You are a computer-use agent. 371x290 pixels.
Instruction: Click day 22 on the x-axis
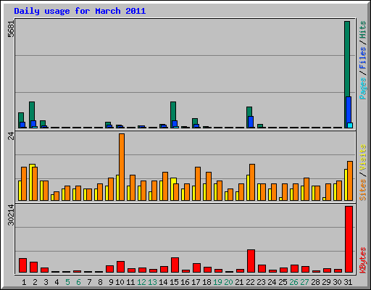point(250,282)
